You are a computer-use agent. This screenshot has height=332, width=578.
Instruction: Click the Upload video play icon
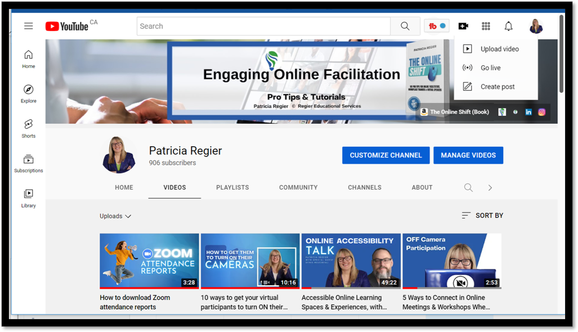468,49
